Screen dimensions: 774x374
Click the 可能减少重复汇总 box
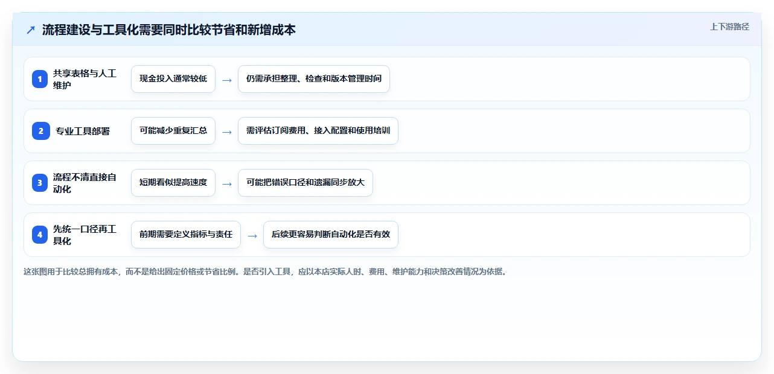(x=173, y=131)
